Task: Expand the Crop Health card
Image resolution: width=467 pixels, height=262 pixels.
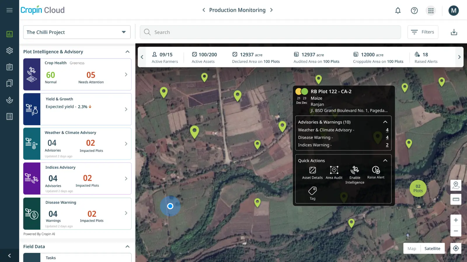Action: click(x=126, y=75)
